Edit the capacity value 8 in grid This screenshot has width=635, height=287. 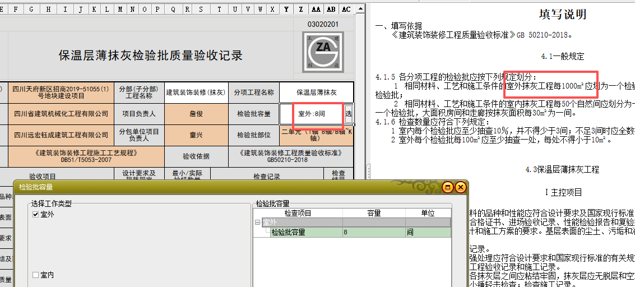tap(374, 233)
